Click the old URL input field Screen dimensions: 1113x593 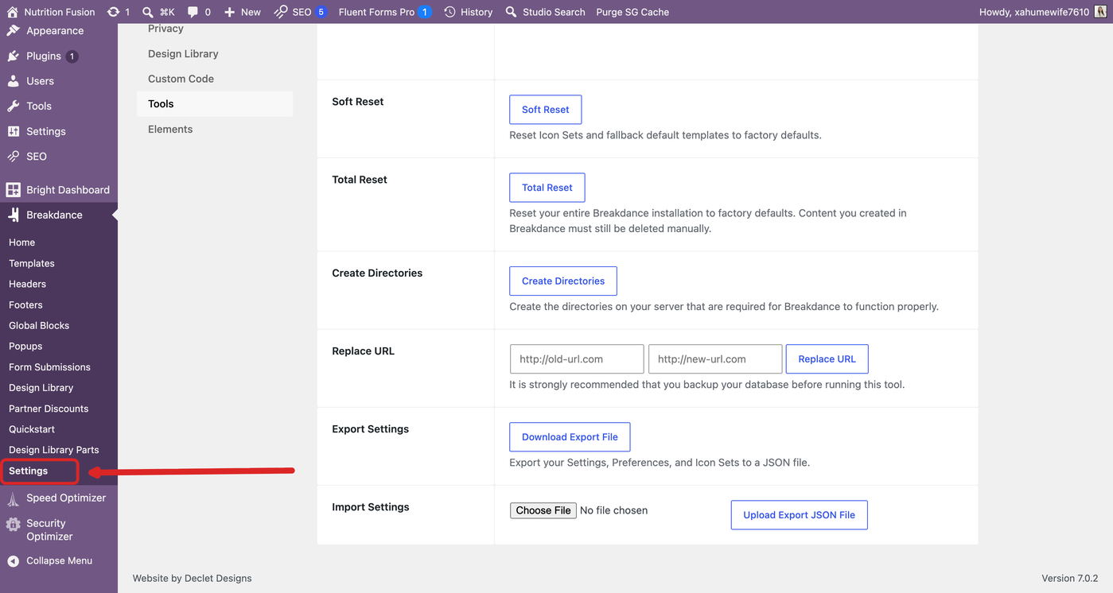pos(577,359)
